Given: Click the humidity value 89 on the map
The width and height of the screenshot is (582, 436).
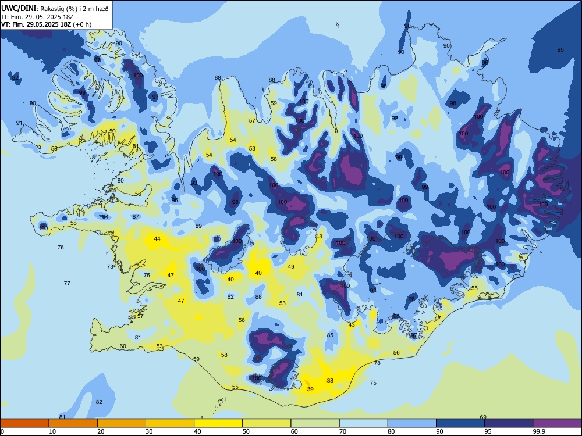Looking at the screenshot, I should [x=198, y=226].
